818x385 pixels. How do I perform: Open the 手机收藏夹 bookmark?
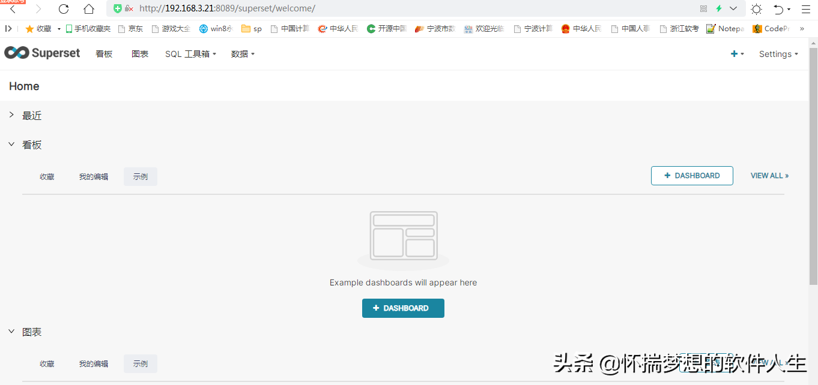tap(88, 28)
